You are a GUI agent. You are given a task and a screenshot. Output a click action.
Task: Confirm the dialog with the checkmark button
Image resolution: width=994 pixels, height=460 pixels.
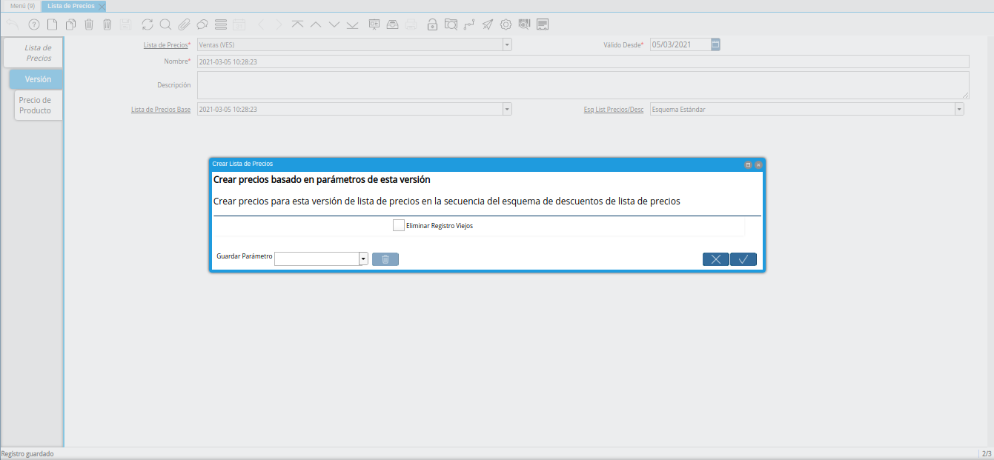(743, 259)
